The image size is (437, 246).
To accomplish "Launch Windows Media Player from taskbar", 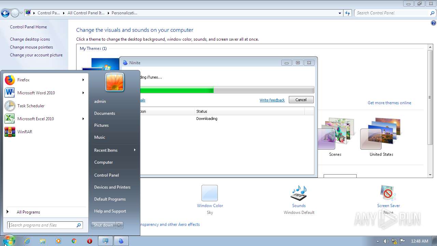I will (x=58, y=241).
